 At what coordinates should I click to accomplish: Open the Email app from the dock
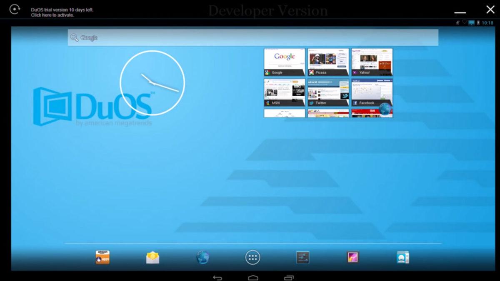(152, 257)
